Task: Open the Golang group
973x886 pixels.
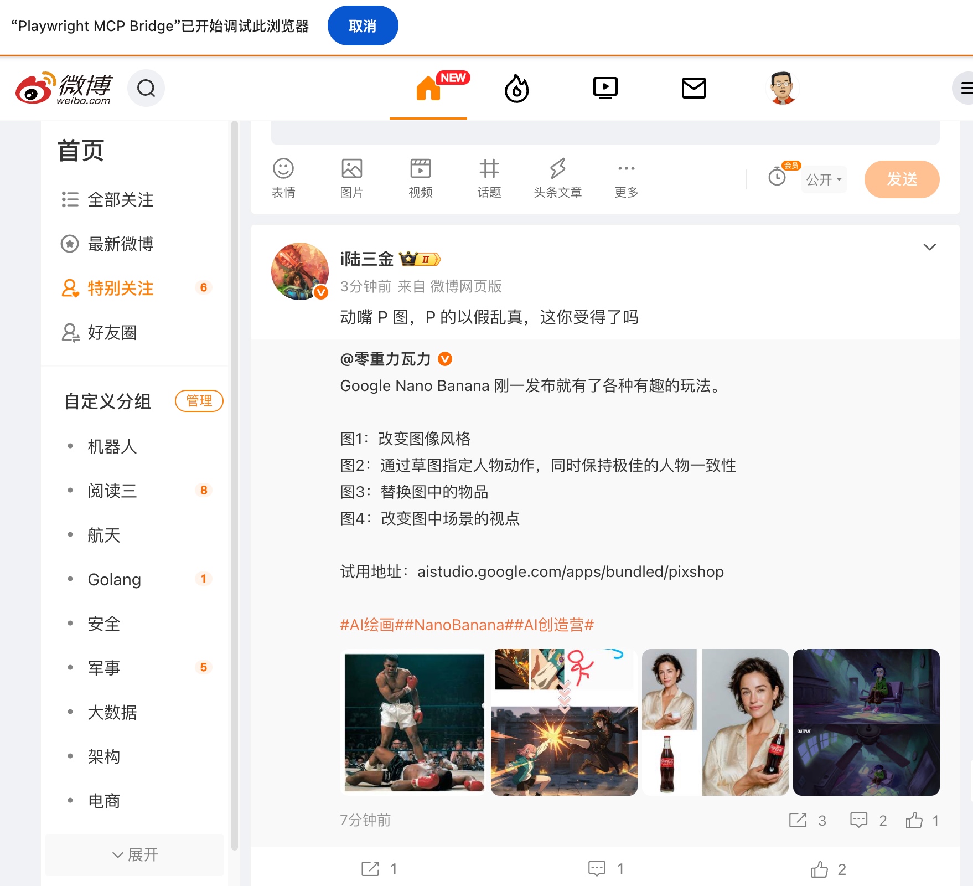Action: 135,579
